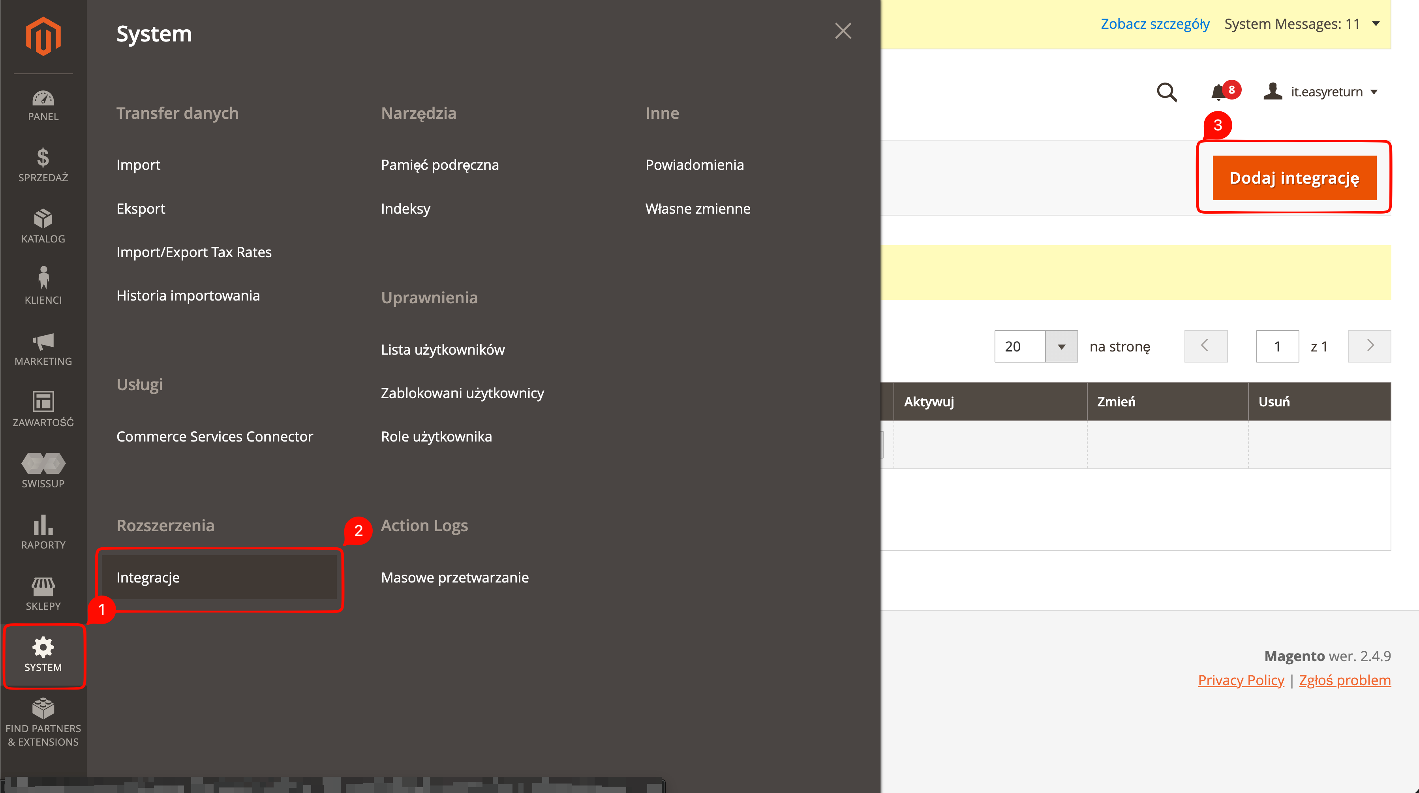Open Lista użytkowników menu item
The width and height of the screenshot is (1419, 793).
point(442,350)
